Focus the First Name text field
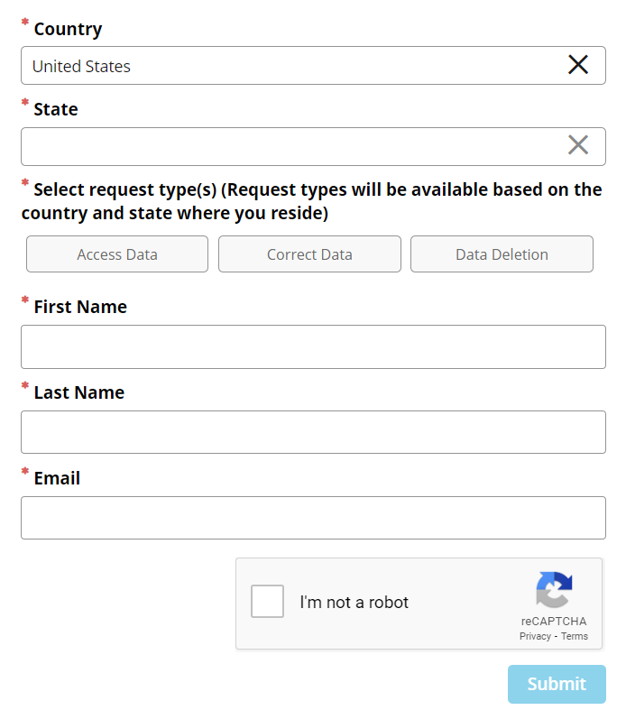The image size is (626, 710). [x=313, y=346]
